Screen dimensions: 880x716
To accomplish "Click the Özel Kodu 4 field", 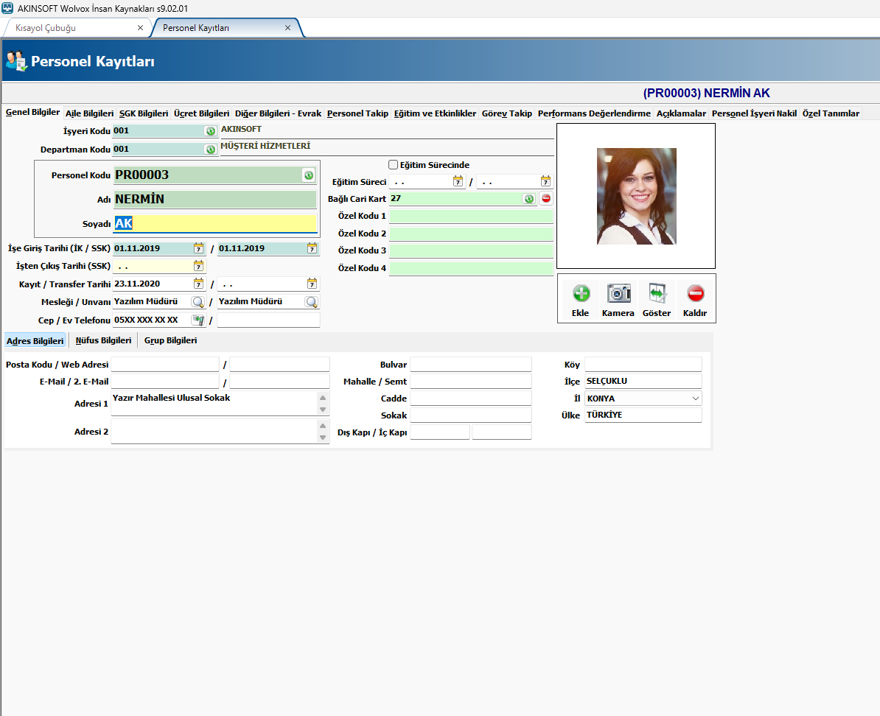I will (x=472, y=268).
